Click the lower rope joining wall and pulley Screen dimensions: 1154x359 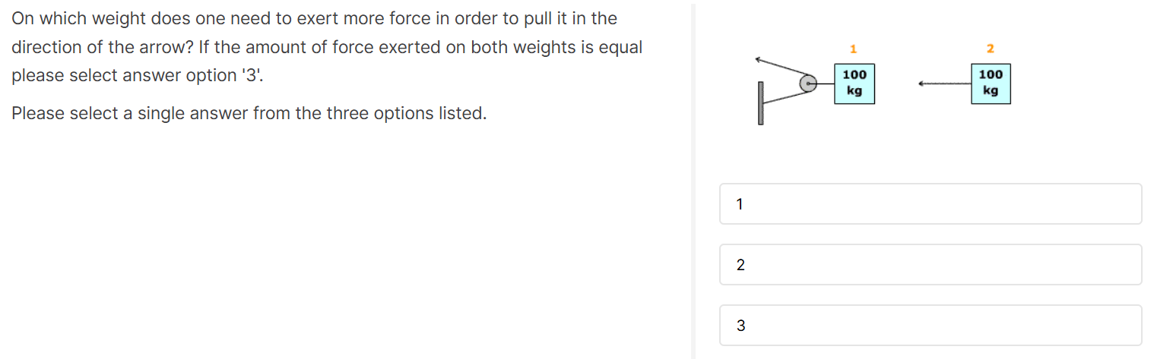click(781, 95)
